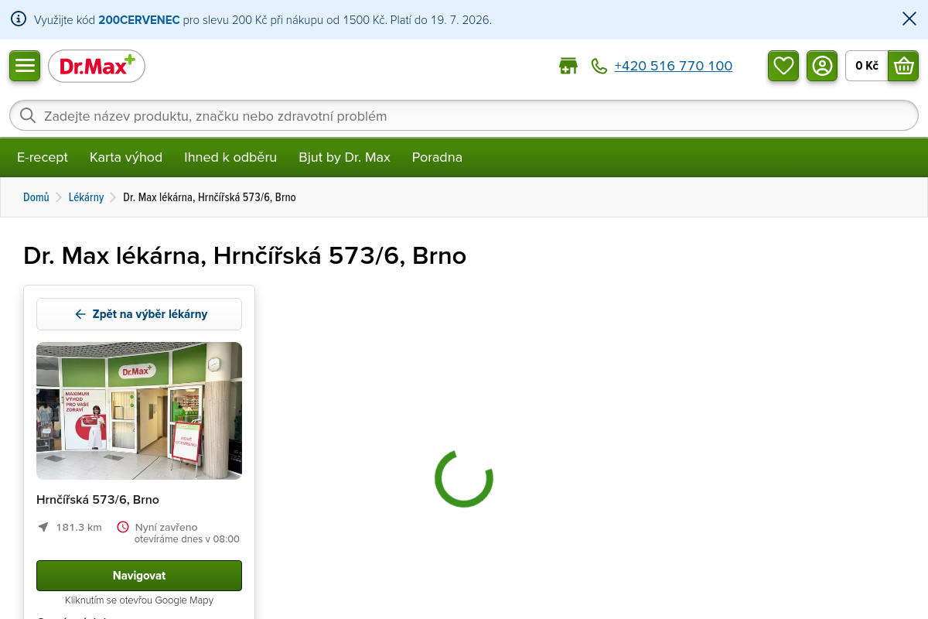The width and height of the screenshot is (928, 619).
Task: Click the search magnifier icon
Action: coord(28,115)
